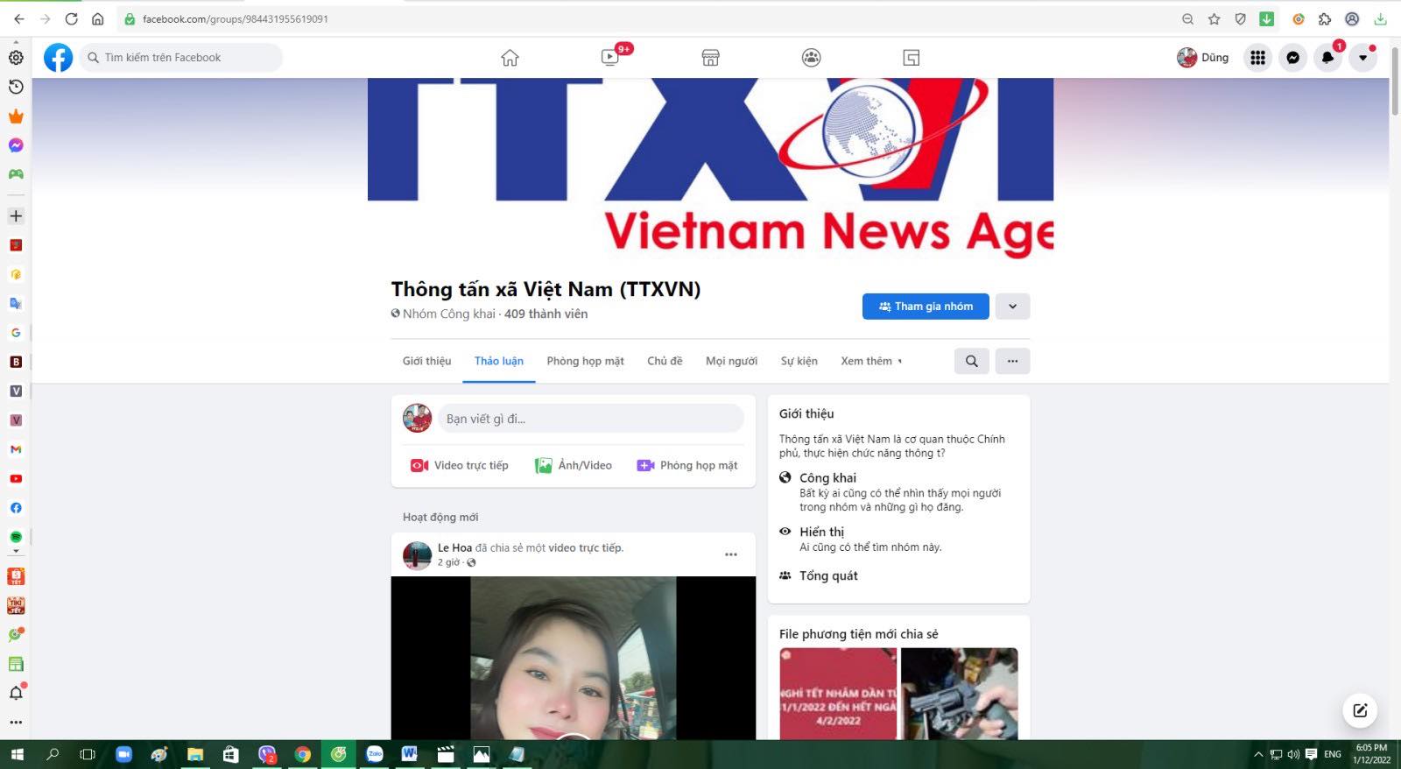This screenshot has height=769, width=1401.
Task: Open the Gaming icon in top navigation
Action: coord(911,58)
